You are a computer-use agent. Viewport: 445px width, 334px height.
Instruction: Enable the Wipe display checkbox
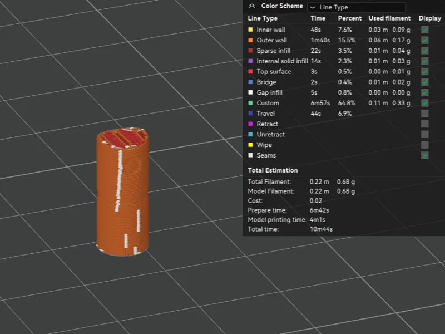click(x=424, y=145)
